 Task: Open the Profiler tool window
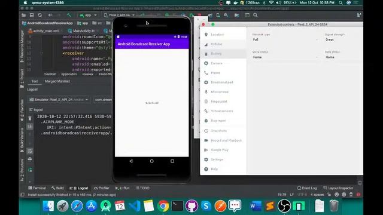click(102, 188)
